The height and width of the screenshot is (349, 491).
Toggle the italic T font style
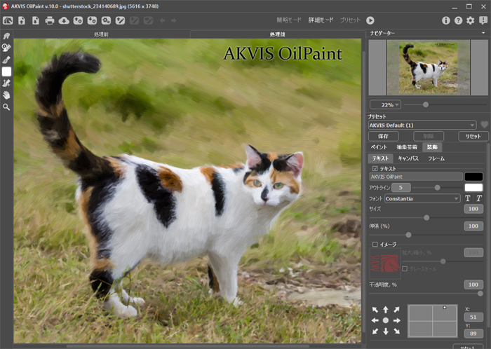478,198
